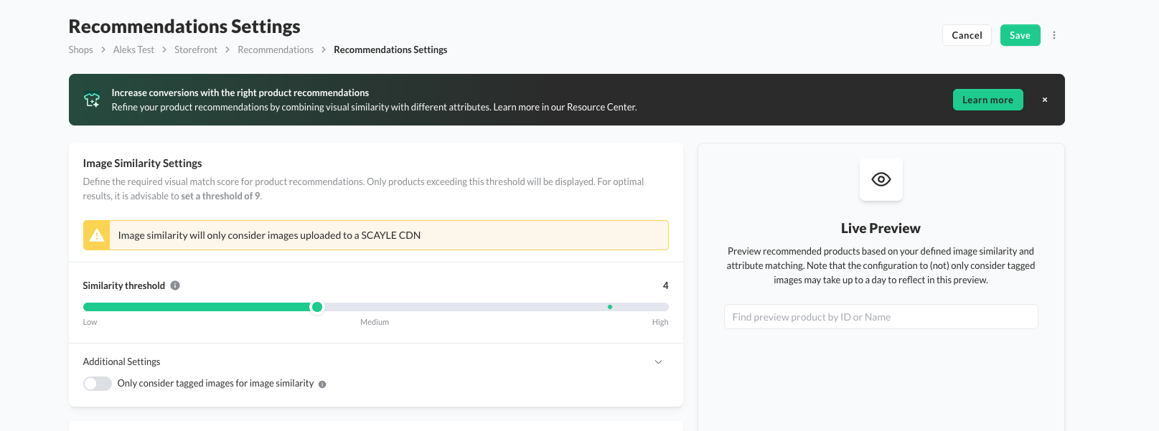Click the recommended threshold dot on slider
The width and height of the screenshot is (1159, 431).
(609, 307)
